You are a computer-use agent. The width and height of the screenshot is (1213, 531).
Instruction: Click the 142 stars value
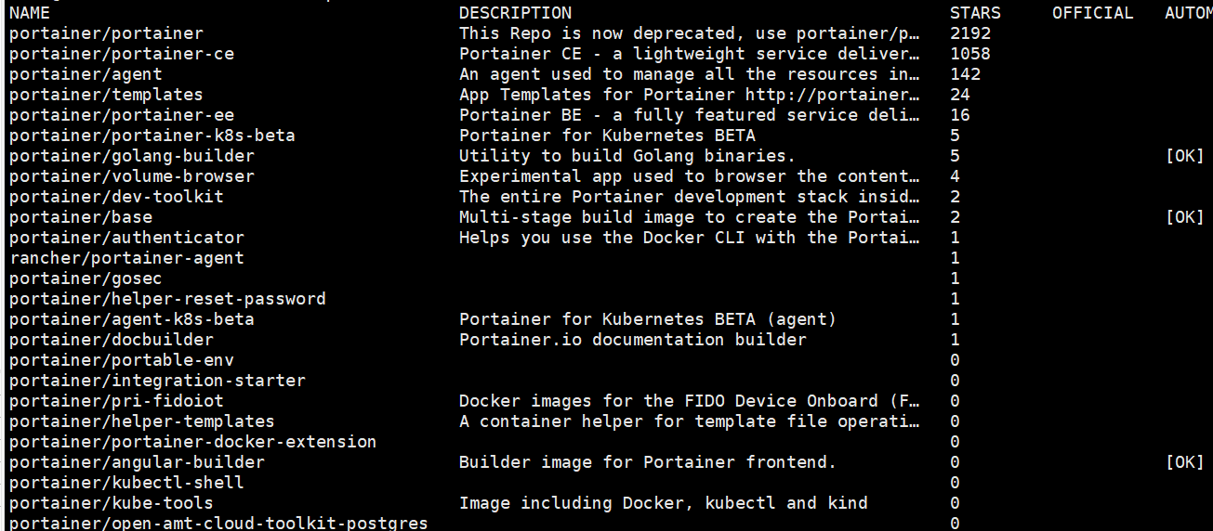click(965, 74)
